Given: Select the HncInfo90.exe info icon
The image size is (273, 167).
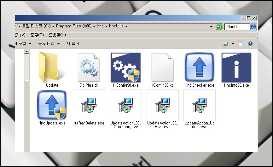Looking at the screenshot, I should [x=236, y=67].
